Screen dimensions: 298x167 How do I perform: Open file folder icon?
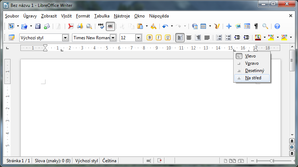[24, 26]
